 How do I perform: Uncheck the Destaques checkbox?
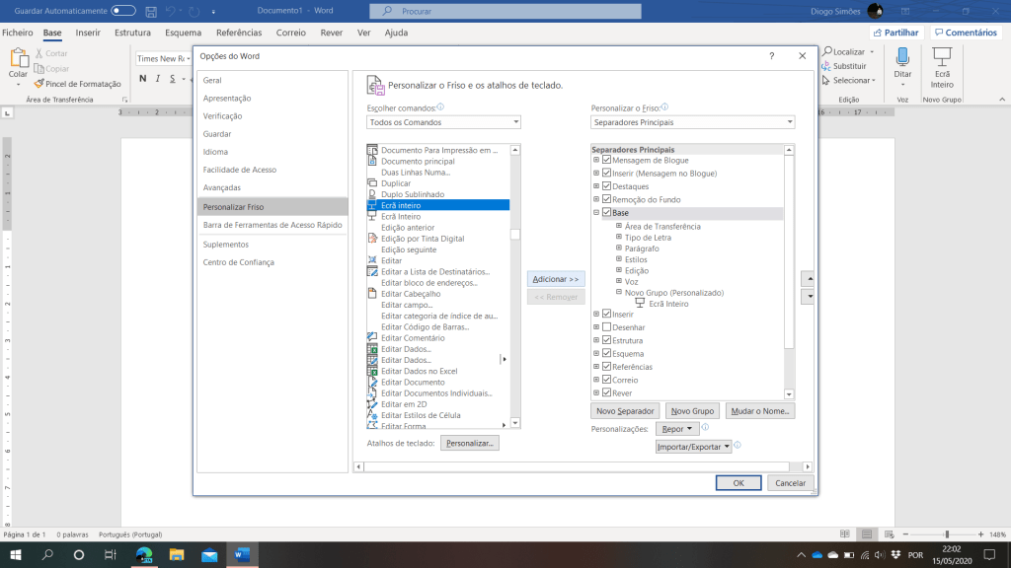[607, 186]
